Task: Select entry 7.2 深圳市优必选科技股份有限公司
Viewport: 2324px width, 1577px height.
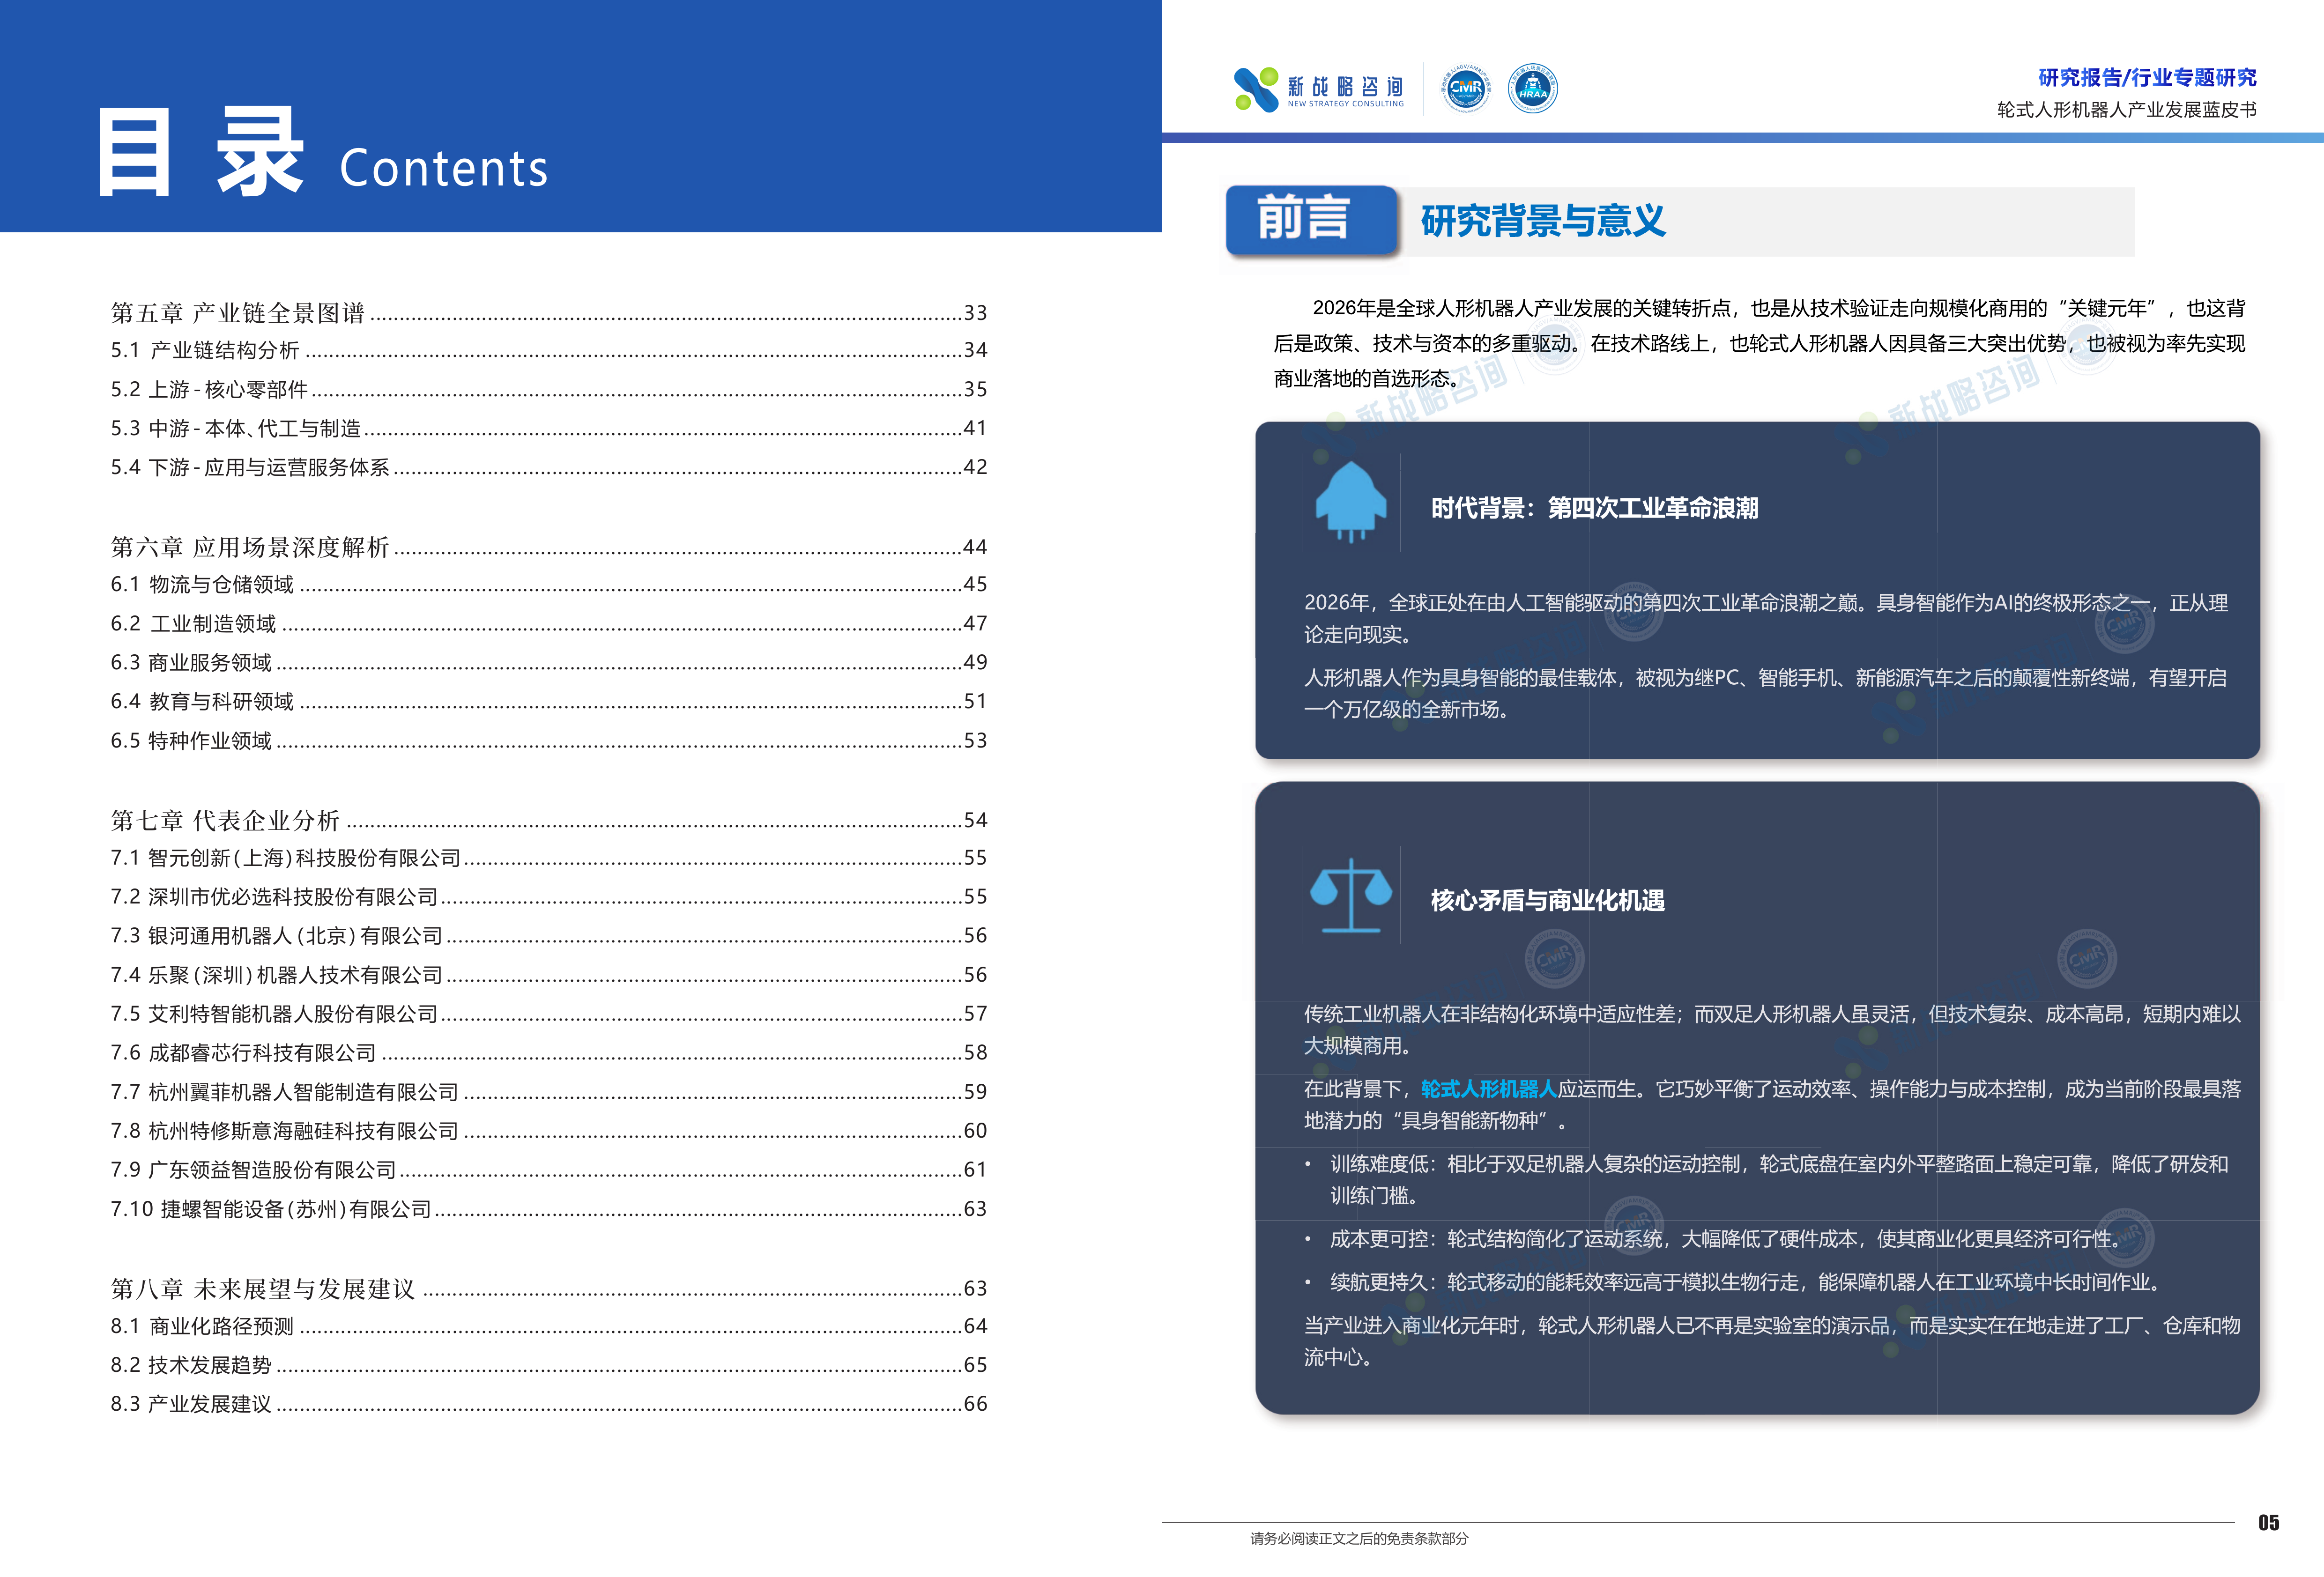Action: click(548, 897)
